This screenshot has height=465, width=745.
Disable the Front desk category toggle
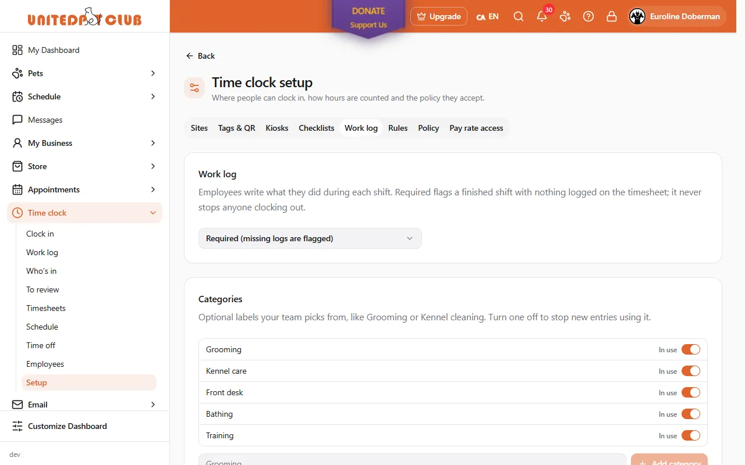coord(691,392)
